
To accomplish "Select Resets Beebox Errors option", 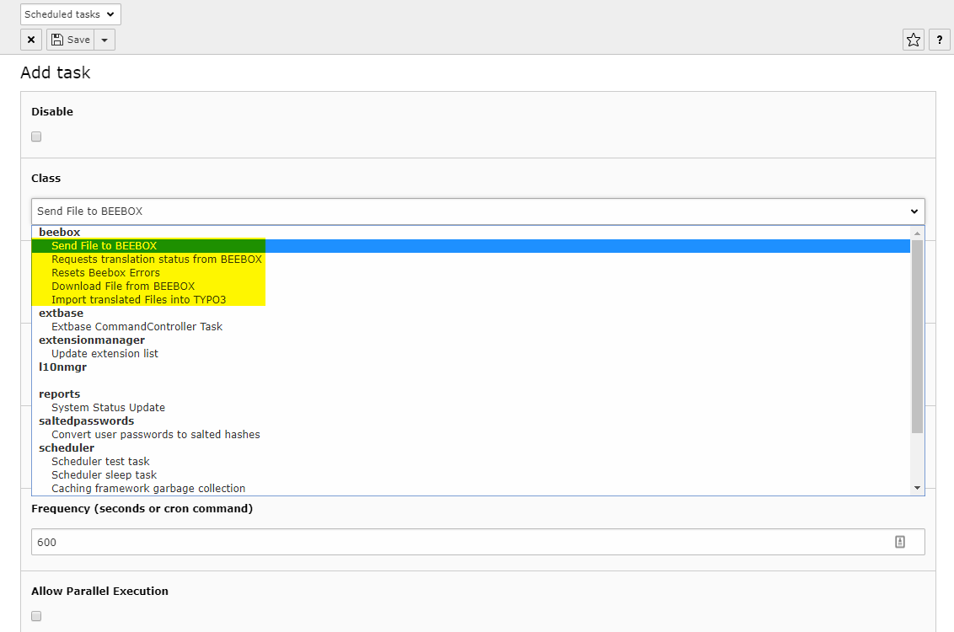I will click(105, 273).
